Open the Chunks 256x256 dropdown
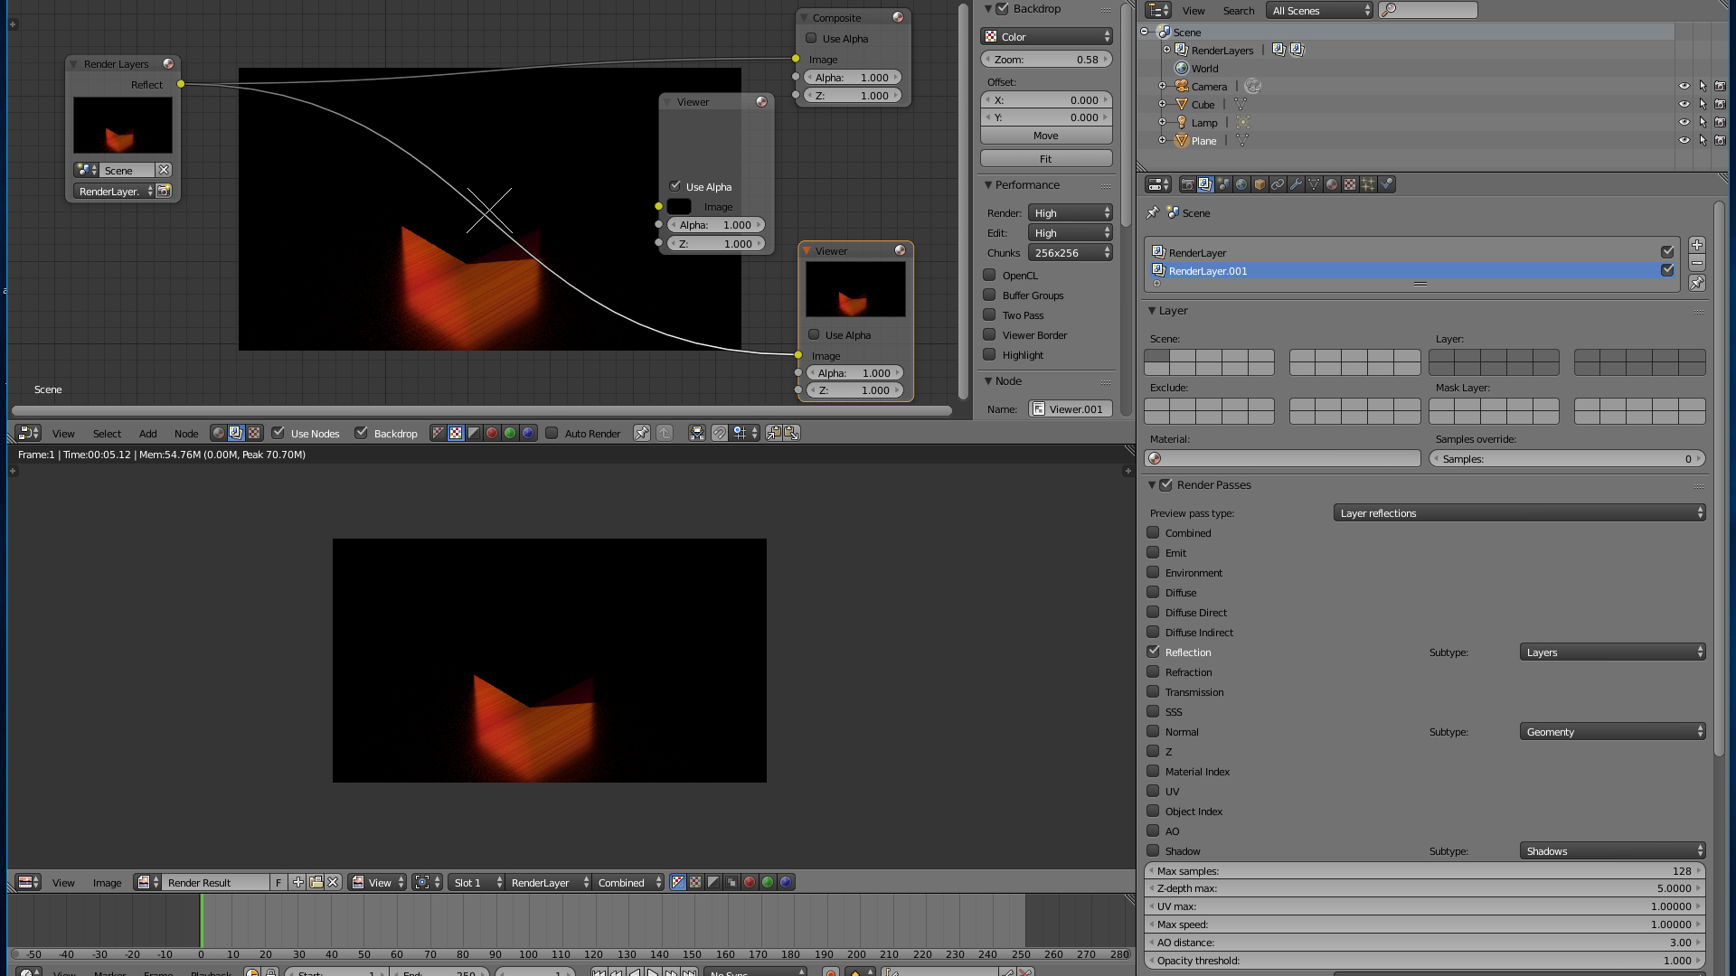 pos(1070,253)
